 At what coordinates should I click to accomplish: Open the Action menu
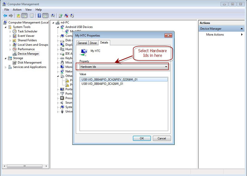[17, 10]
